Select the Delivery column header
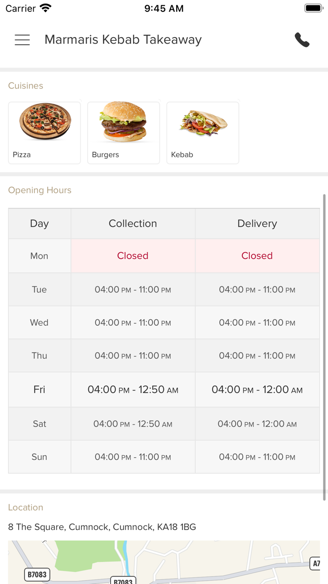This screenshot has height=584, width=328. 257,223
